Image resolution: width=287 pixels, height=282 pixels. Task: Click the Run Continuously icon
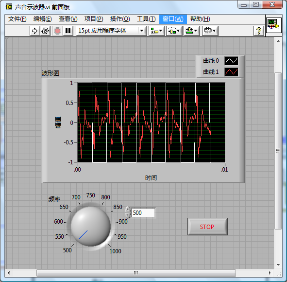tap(45, 31)
